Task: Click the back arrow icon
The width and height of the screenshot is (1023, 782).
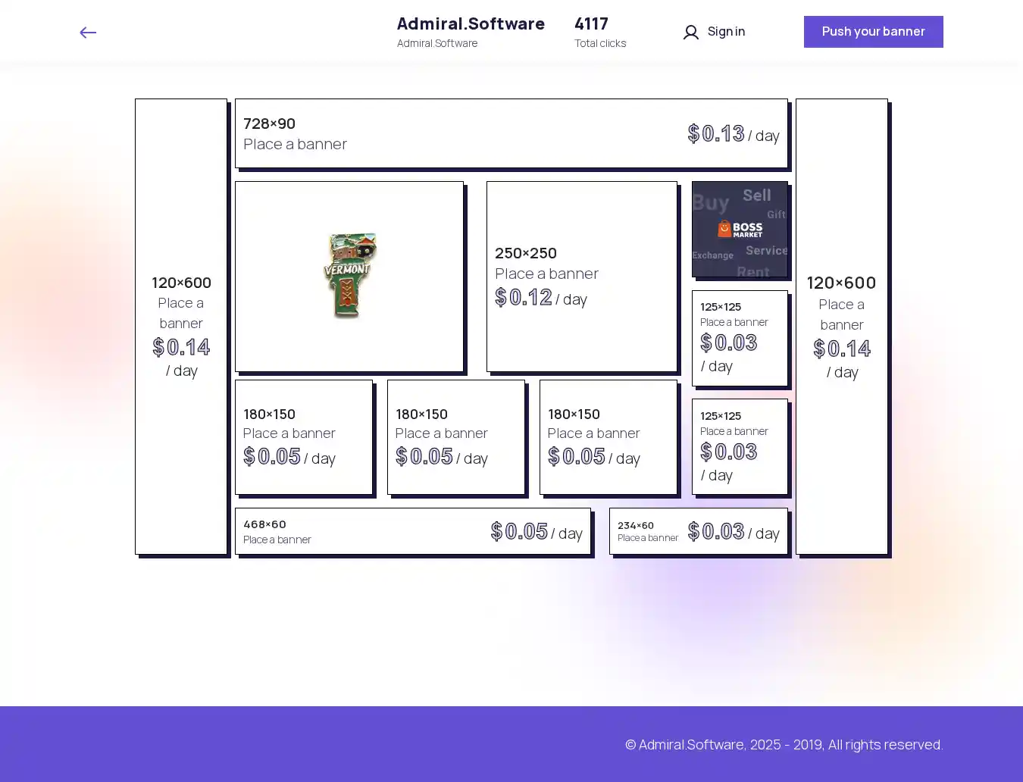Action: pyautogui.click(x=88, y=33)
